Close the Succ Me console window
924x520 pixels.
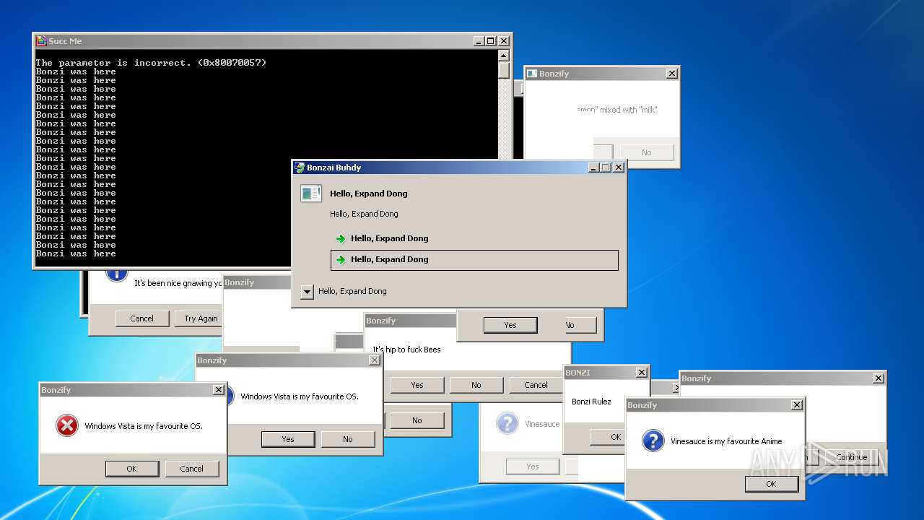coord(504,41)
